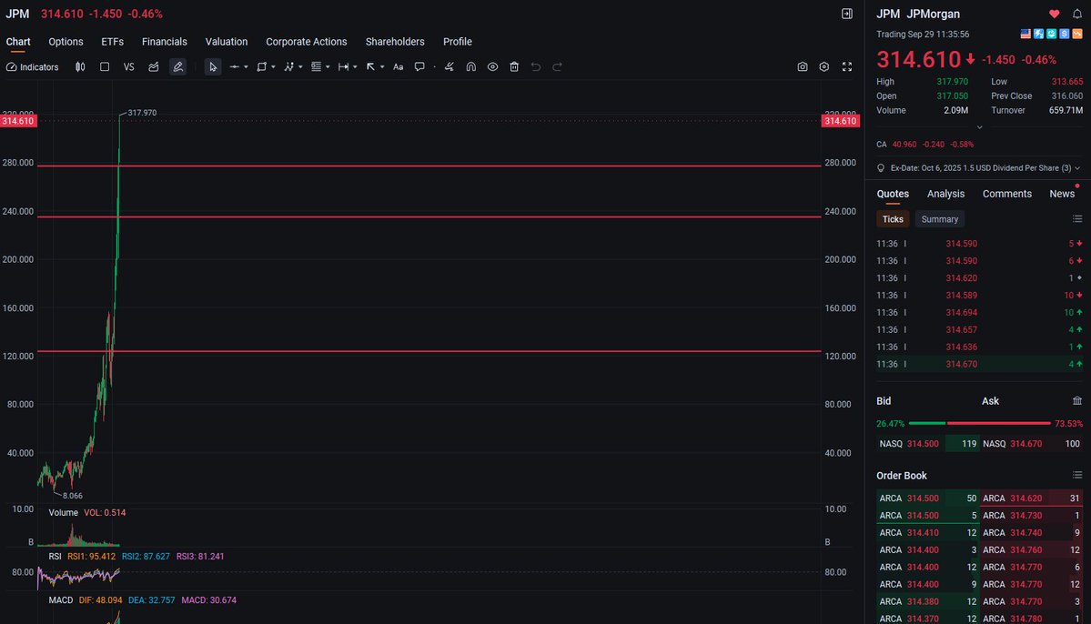The image size is (1091, 624).
Task: Select the range measure tool
Action: pyautogui.click(x=343, y=66)
